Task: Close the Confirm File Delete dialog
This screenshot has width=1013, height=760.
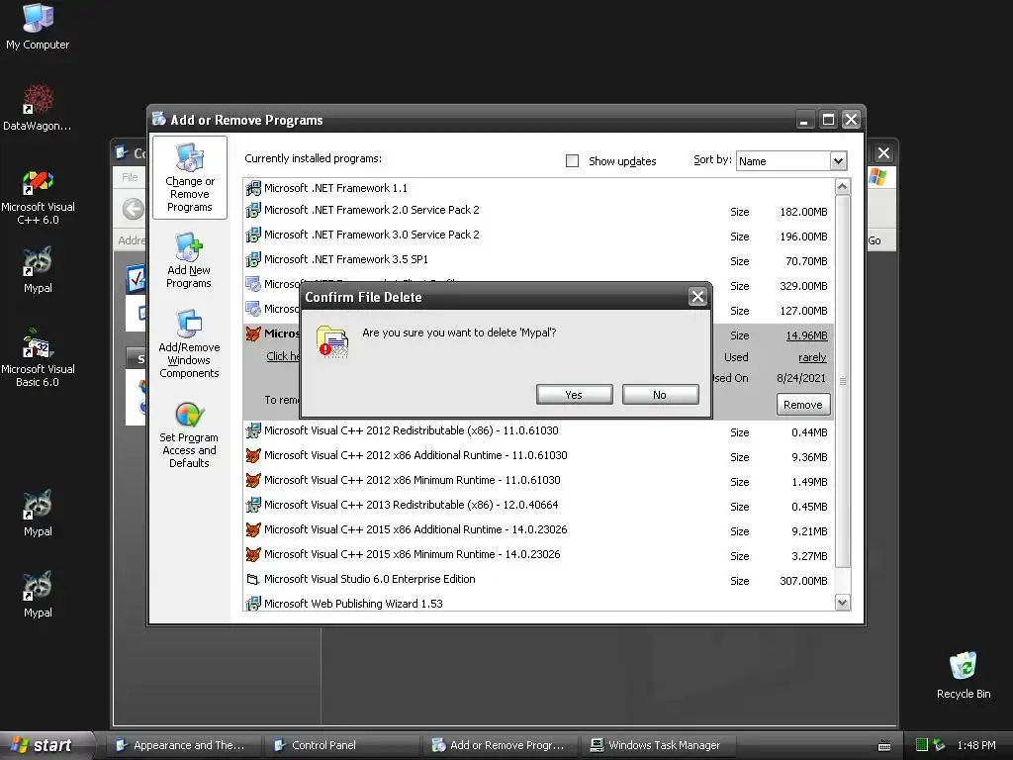Action: 697,297
